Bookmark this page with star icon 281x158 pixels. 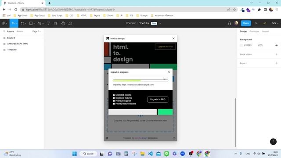coord(234,10)
